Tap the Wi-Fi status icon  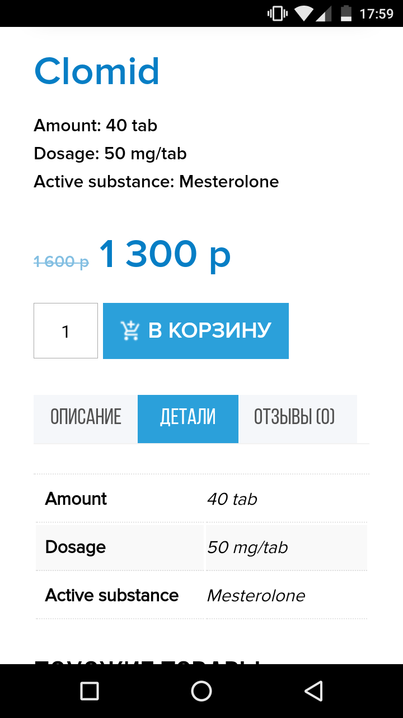[304, 13]
